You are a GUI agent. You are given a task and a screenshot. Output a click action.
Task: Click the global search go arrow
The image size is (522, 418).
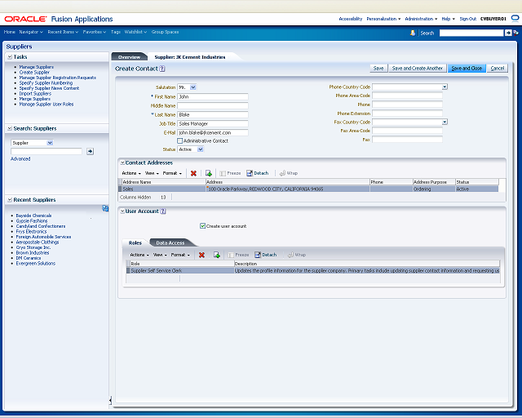coord(508,33)
